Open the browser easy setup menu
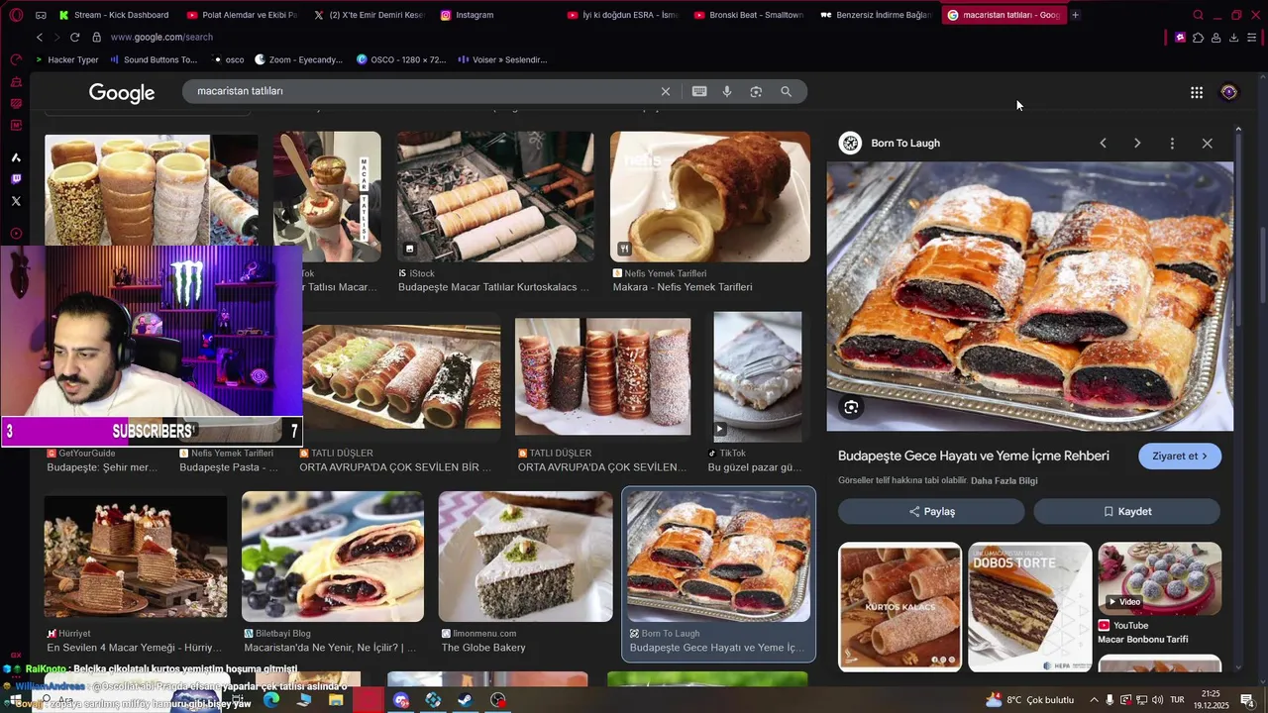The image size is (1268, 713). [x=1252, y=38]
